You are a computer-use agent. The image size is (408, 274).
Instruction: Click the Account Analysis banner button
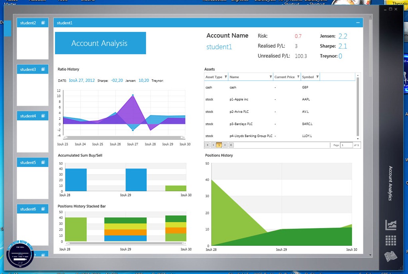(100, 43)
